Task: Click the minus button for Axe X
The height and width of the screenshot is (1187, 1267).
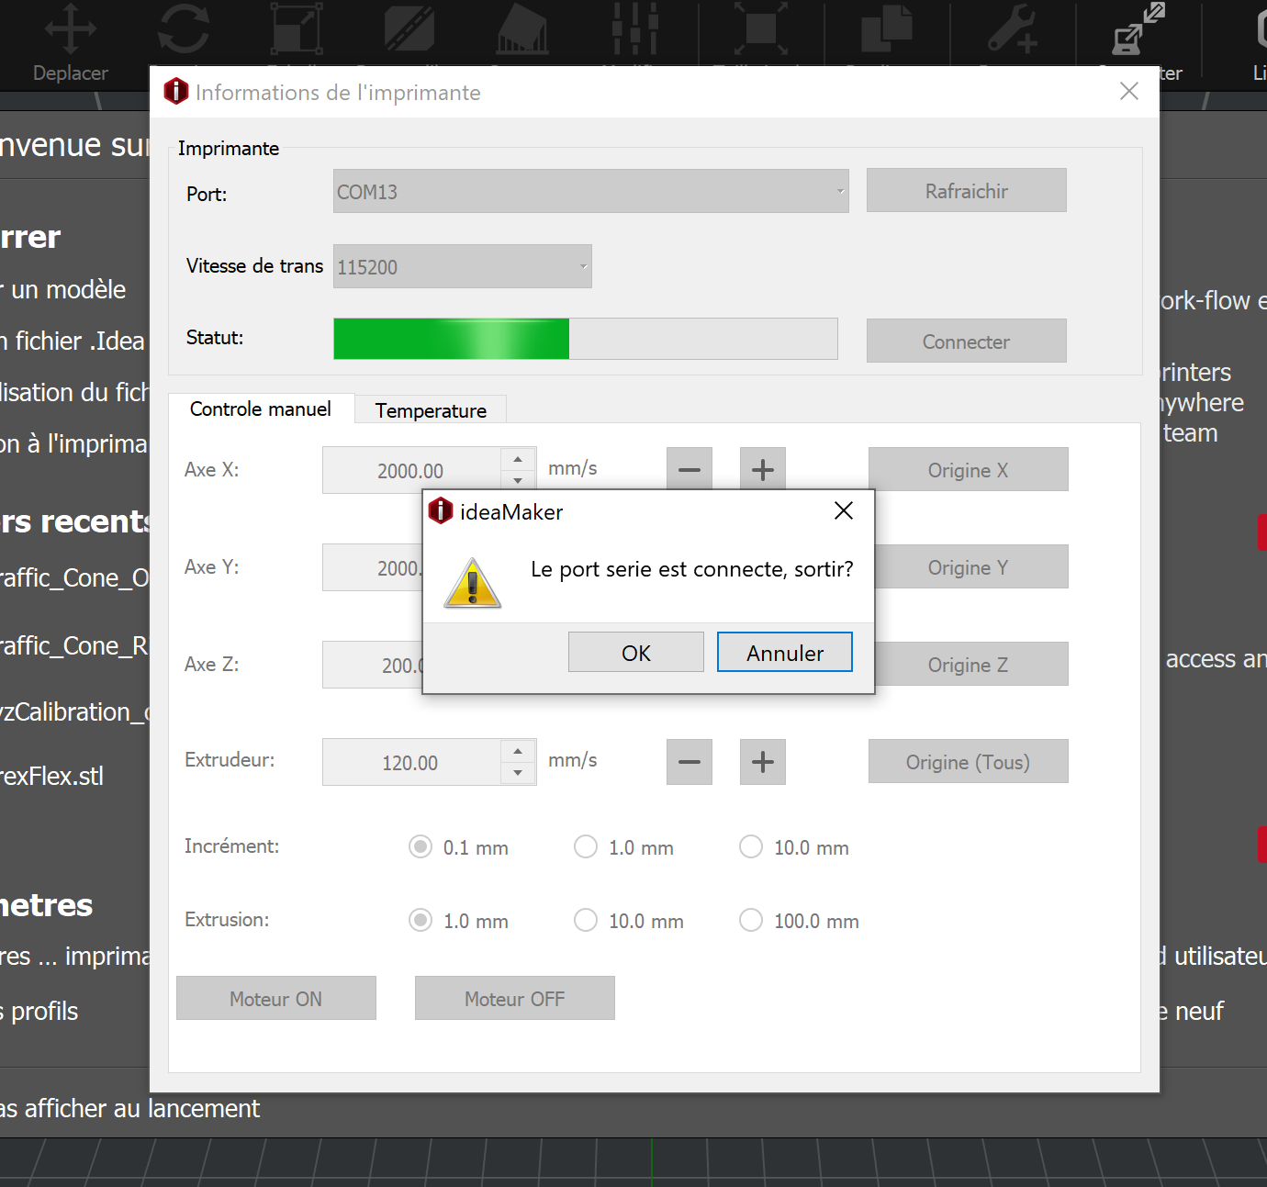Action: pyautogui.click(x=690, y=470)
